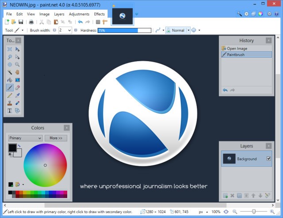Select the Paintbrush tool in Tools panel
Viewport: 283px width, 218px height.
pyautogui.click(x=10, y=88)
